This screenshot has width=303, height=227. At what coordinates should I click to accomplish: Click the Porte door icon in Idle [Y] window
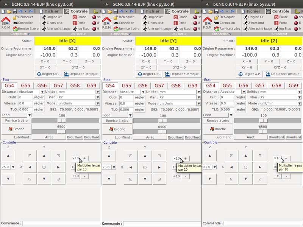(x=175, y=23)
